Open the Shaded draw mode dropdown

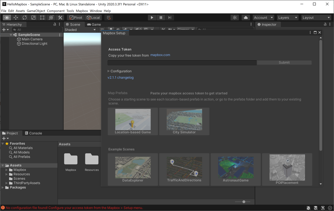(80, 30)
